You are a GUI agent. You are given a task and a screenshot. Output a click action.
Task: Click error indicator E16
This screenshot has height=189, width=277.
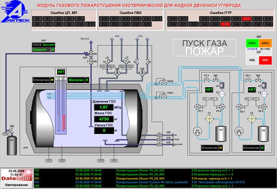click(104, 18)
